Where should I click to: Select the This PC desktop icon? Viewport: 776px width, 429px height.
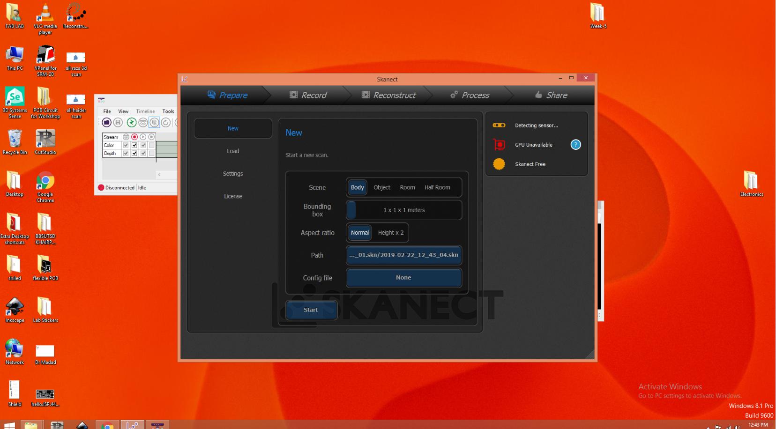click(x=15, y=58)
